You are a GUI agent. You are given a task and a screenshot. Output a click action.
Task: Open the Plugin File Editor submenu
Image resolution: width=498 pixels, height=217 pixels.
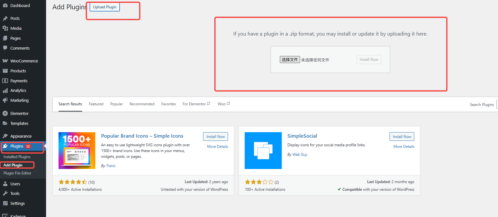click(17, 173)
